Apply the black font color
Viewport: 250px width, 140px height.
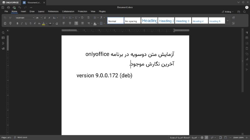pyautogui.click(x=50, y=24)
